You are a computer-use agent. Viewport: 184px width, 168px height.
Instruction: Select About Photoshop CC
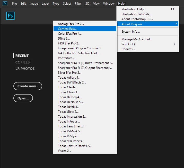pyautogui.click(x=148, y=19)
